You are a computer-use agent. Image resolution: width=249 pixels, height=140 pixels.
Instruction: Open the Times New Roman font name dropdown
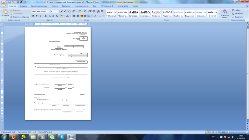[49, 11]
